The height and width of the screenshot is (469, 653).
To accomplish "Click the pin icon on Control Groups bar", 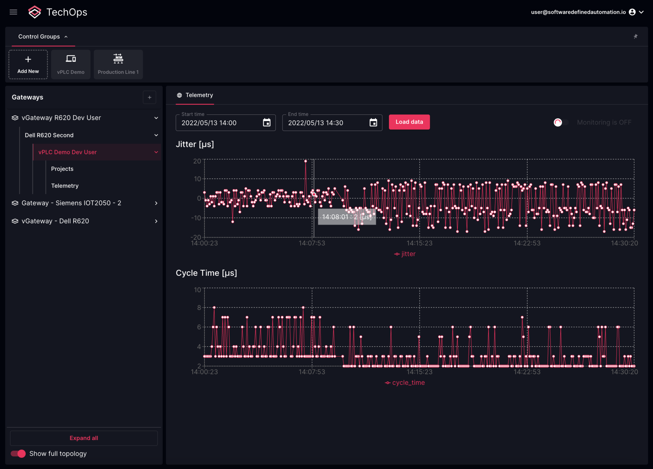I will click(636, 36).
